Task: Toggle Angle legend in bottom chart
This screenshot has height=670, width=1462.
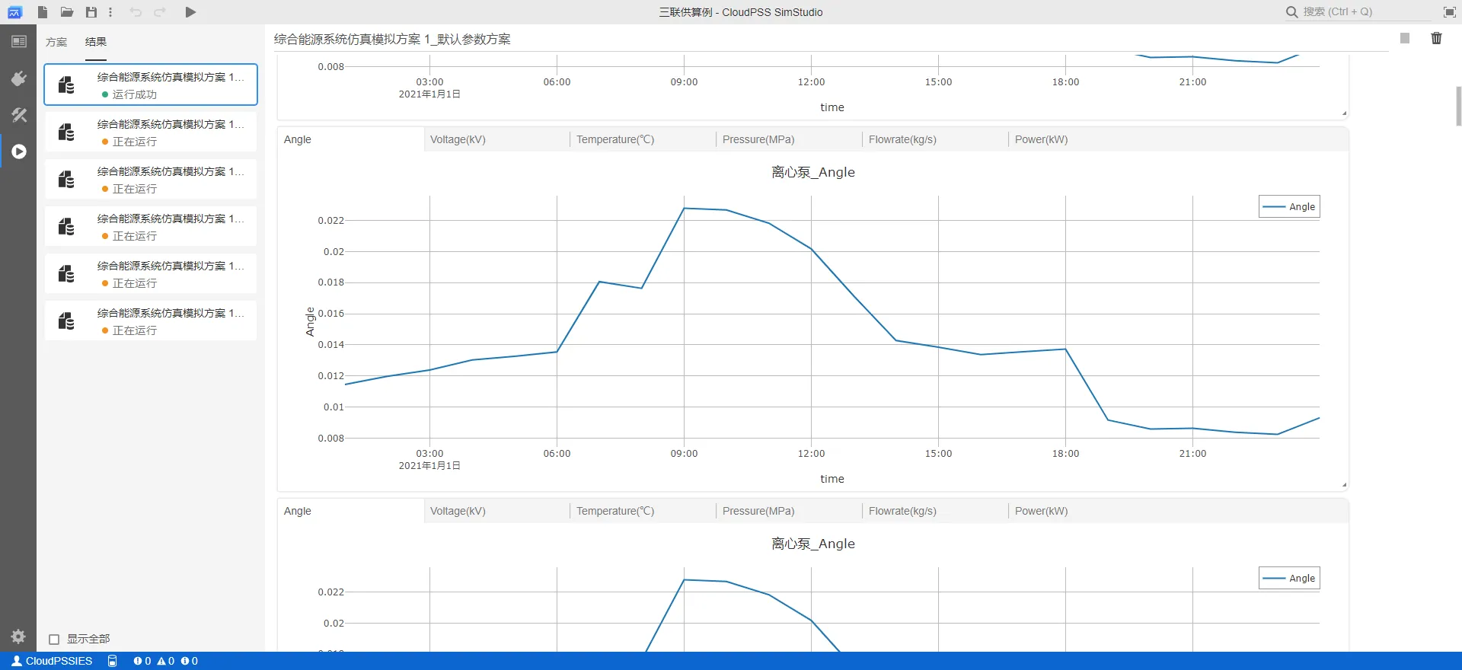Action: pos(1289,579)
